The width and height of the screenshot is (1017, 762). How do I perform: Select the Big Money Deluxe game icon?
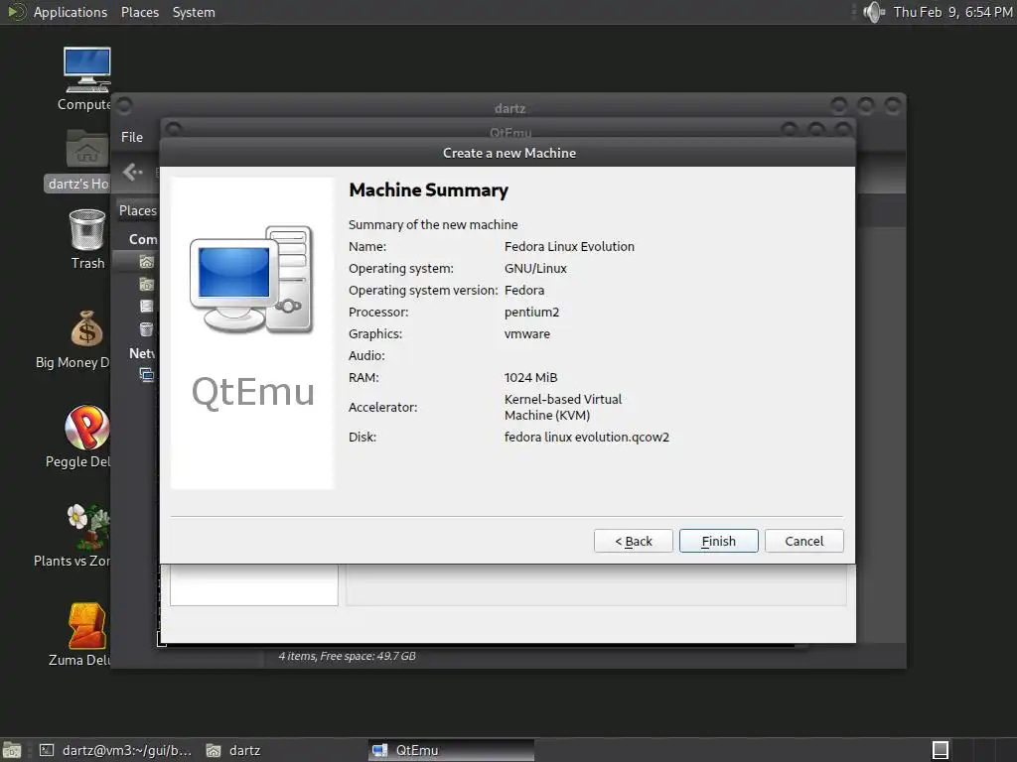tap(87, 328)
